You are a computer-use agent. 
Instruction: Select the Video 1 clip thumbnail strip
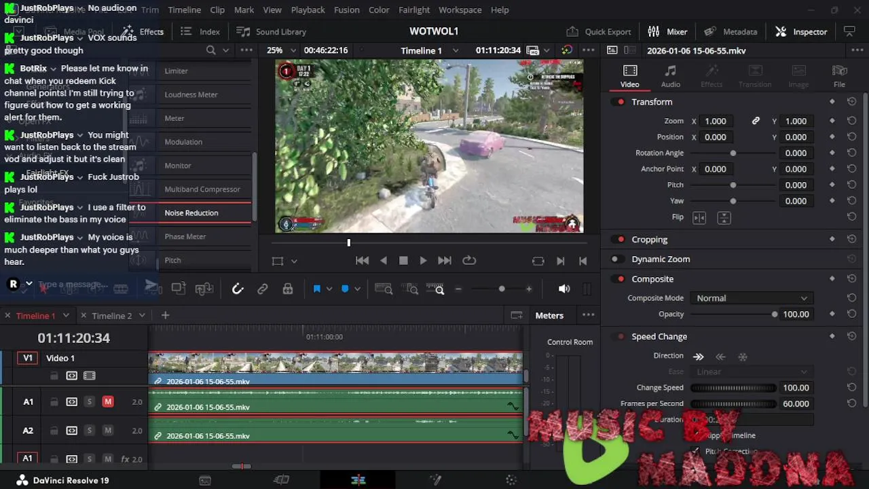click(x=335, y=363)
